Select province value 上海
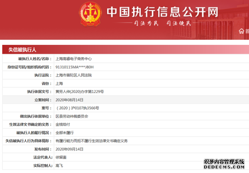Screen dimensions: 249x173 [59, 83]
